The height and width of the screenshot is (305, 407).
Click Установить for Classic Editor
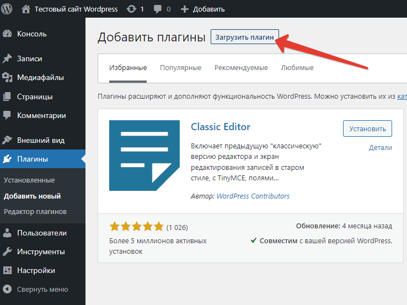point(367,129)
